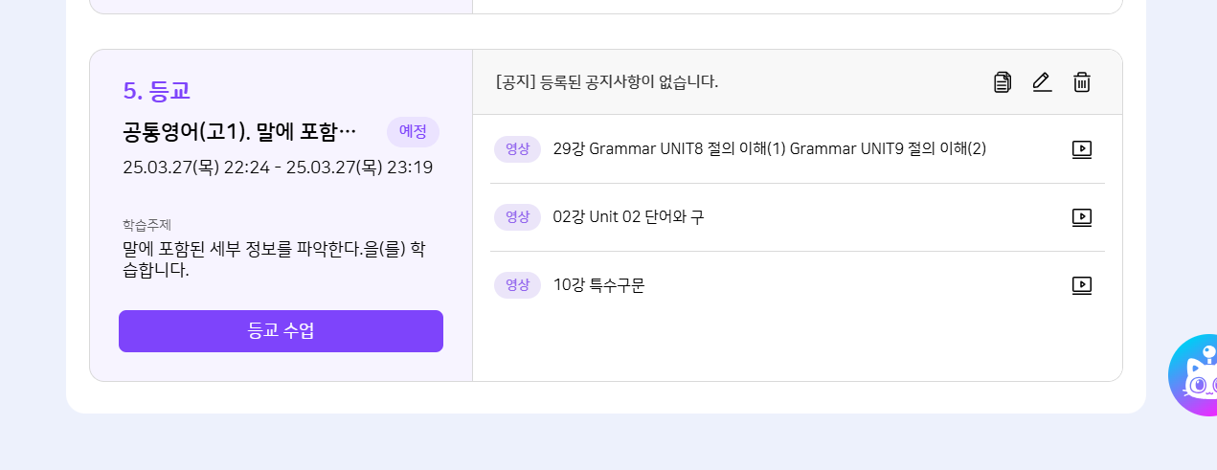Click the 영상 tag beside 29강

click(x=517, y=149)
